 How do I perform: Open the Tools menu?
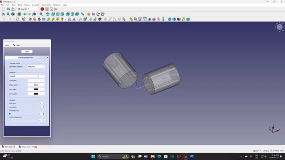pyautogui.click(x=20, y=5)
